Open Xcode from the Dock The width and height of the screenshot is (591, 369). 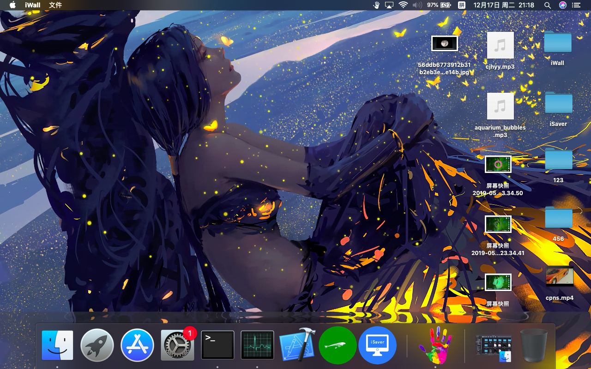tap(297, 345)
